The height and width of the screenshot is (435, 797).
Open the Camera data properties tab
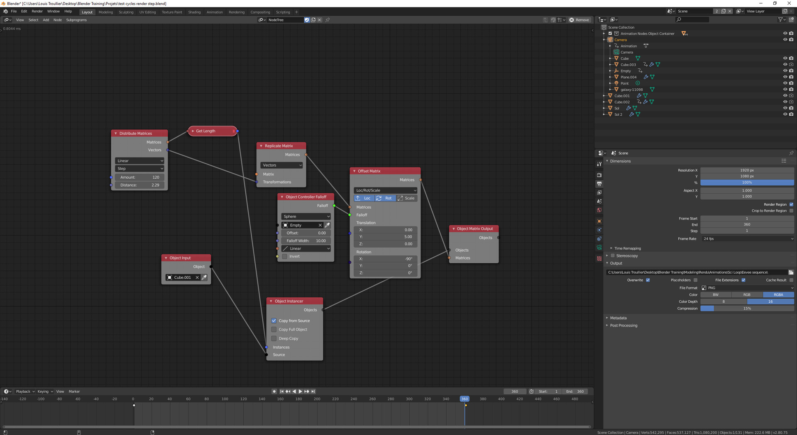point(599,247)
